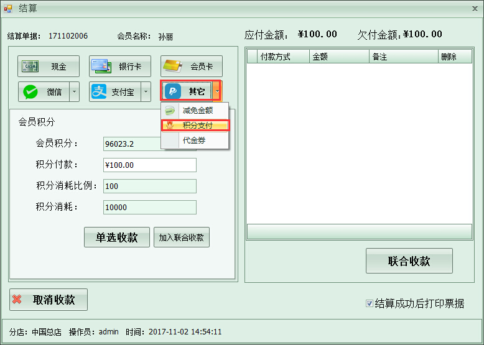Click the 分店: 中国总店 status entry

[x=35, y=332]
